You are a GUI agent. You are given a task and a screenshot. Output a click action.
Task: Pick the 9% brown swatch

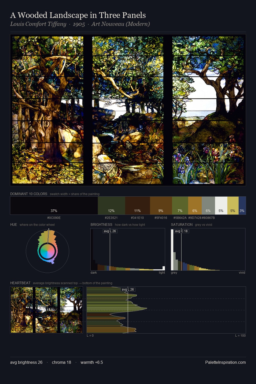(161, 206)
